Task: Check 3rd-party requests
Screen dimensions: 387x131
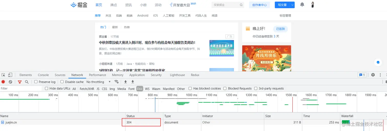Action: coord(256,89)
